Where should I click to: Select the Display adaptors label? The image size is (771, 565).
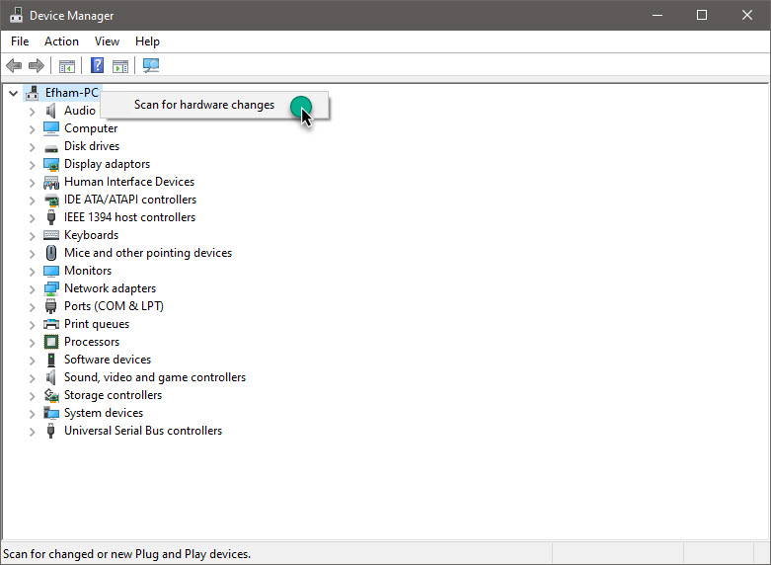point(108,164)
